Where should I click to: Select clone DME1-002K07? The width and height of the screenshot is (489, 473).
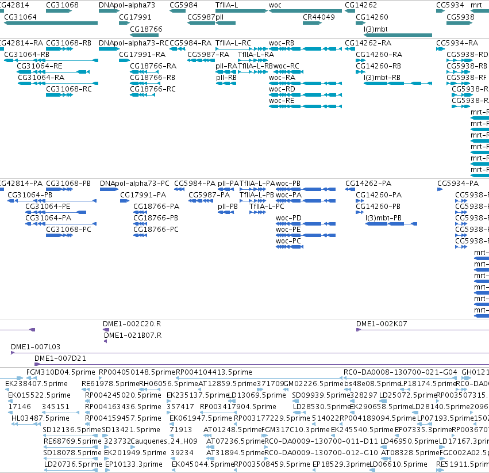pos(422,330)
